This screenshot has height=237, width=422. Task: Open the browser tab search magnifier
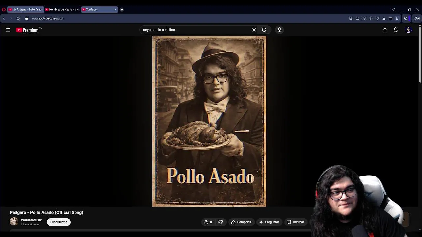point(394,10)
